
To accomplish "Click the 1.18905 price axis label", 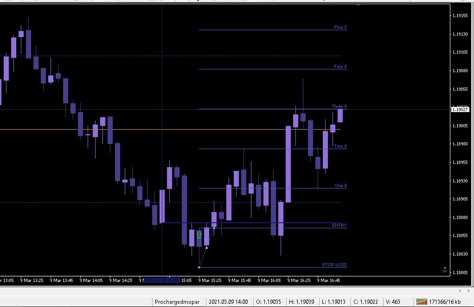I will (460, 199).
